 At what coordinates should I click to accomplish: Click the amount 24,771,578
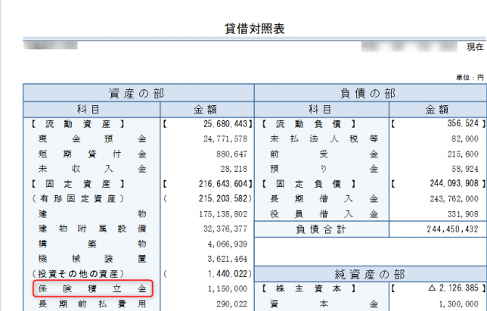click(x=225, y=139)
